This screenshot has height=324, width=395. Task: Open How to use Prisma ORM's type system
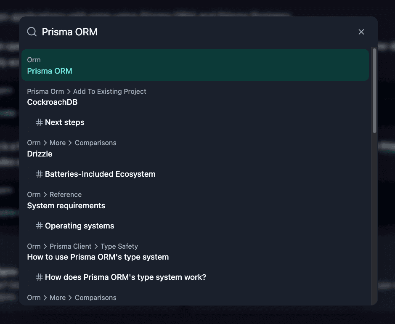click(98, 257)
